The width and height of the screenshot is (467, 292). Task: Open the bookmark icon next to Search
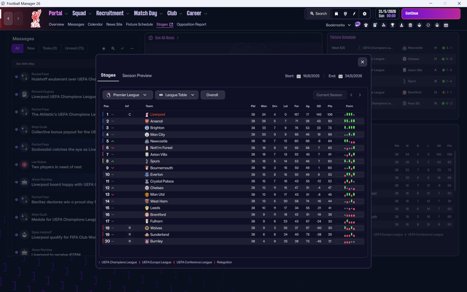pos(336,14)
